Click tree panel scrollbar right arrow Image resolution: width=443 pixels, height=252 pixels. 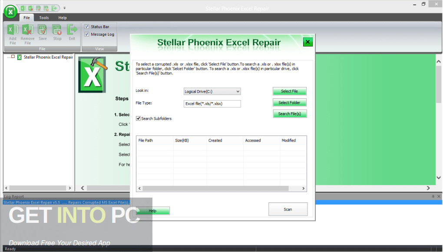coord(70,188)
